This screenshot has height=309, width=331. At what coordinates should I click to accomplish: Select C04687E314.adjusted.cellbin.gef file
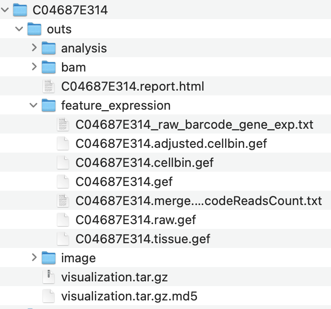click(171, 144)
